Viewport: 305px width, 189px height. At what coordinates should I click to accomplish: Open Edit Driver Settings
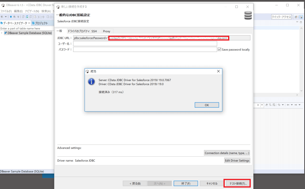coord(237,161)
